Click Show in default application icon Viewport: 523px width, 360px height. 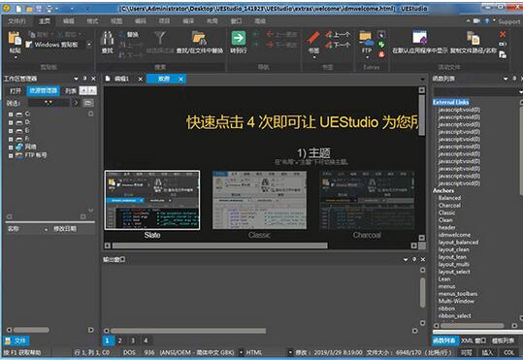[x=419, y=38]
